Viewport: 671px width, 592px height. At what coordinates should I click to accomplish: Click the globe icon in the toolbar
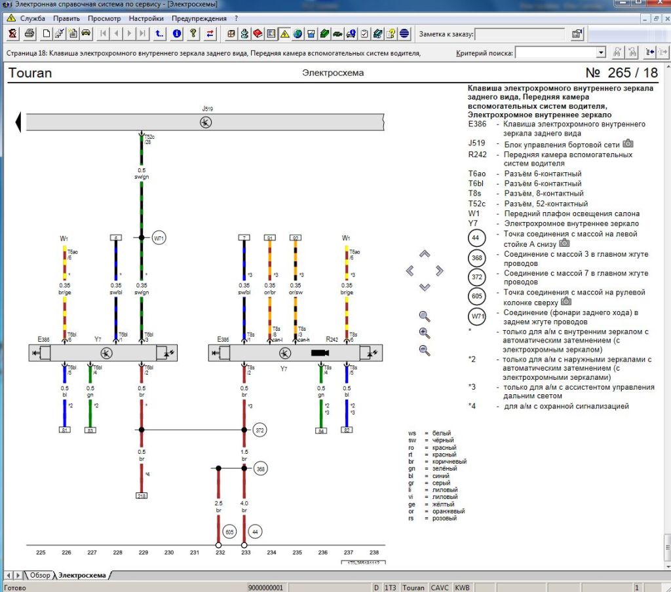click(x=298, y=33)
